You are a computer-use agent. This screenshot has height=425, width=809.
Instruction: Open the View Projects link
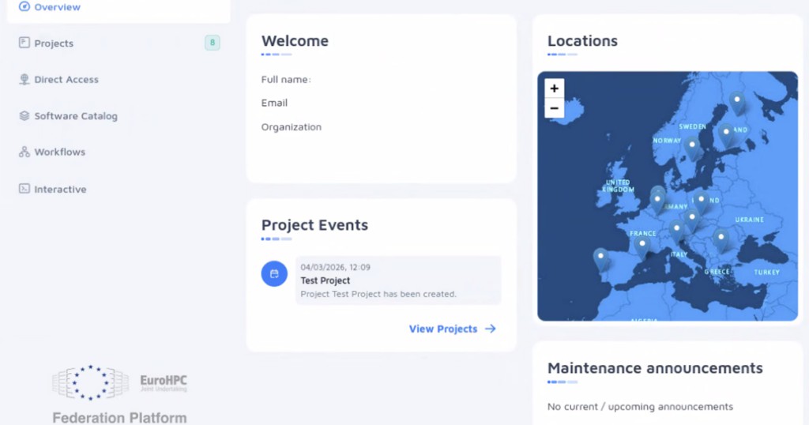point(443,329)
